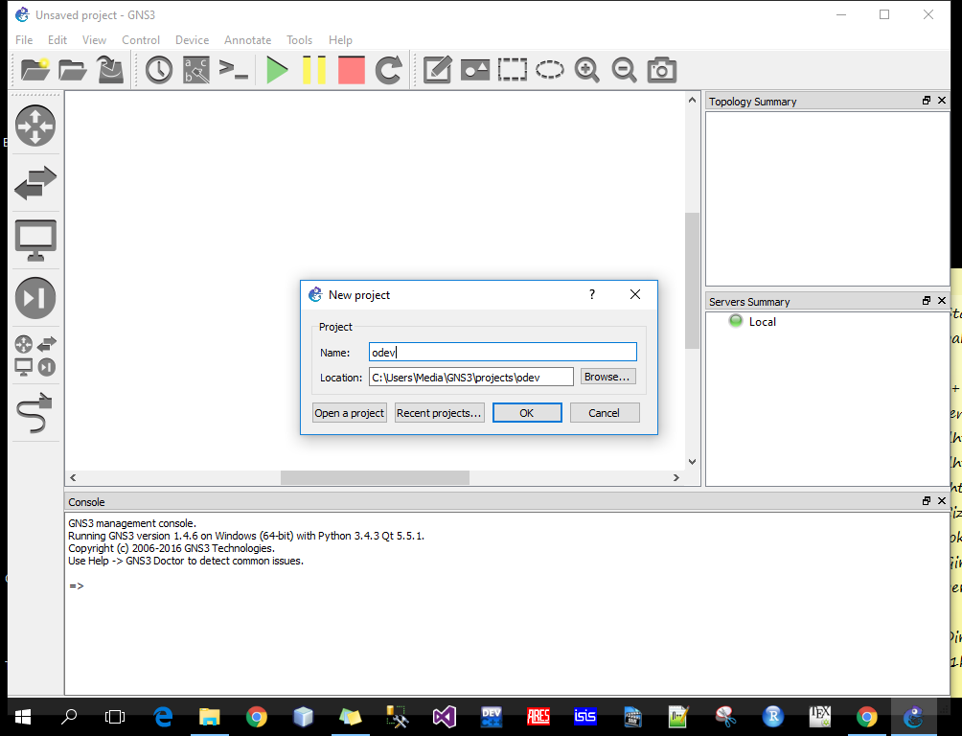Open the Annotate menu

pyautogui.click(x=247, y=40)
